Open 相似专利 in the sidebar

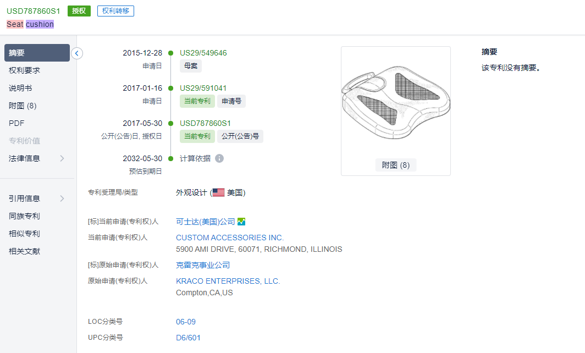coord(24,234)
